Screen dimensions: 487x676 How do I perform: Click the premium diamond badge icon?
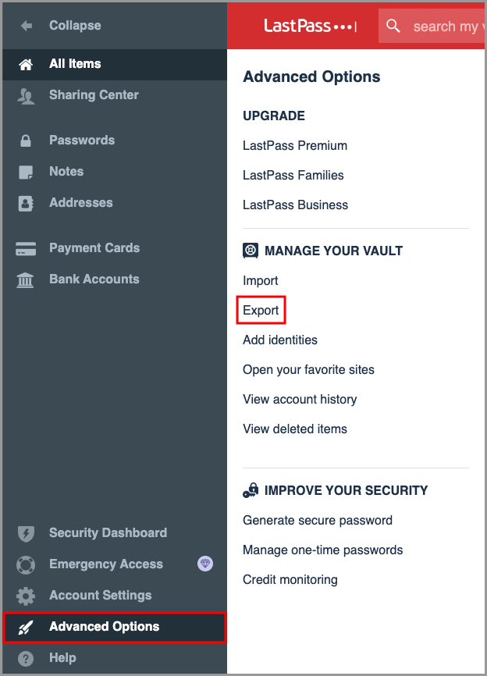205,564
